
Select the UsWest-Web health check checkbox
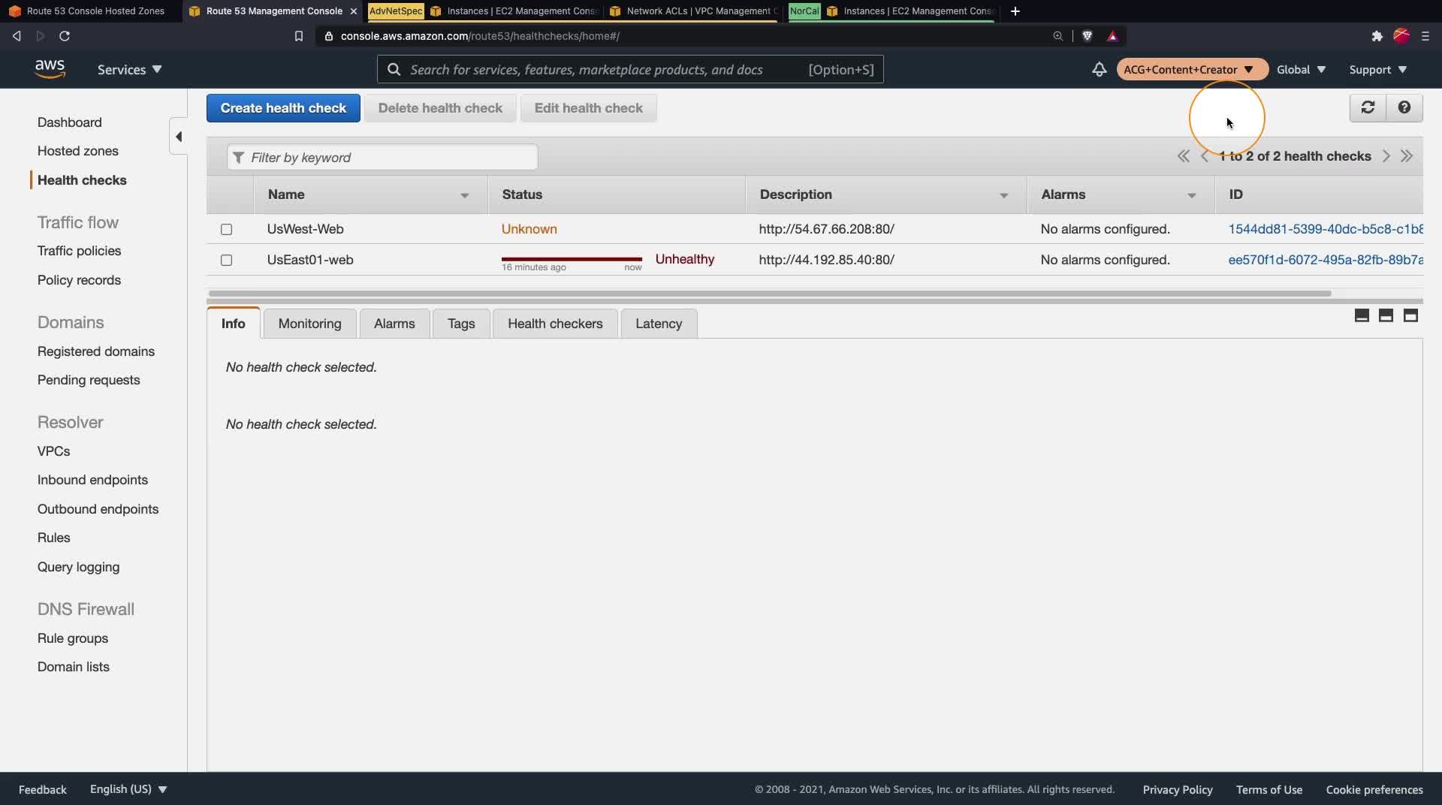(x=226, y=229)
